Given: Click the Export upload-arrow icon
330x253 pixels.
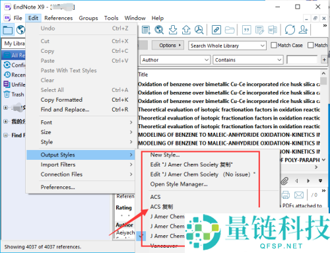Looking at the screenshot, I should click(x=186, y=30).
